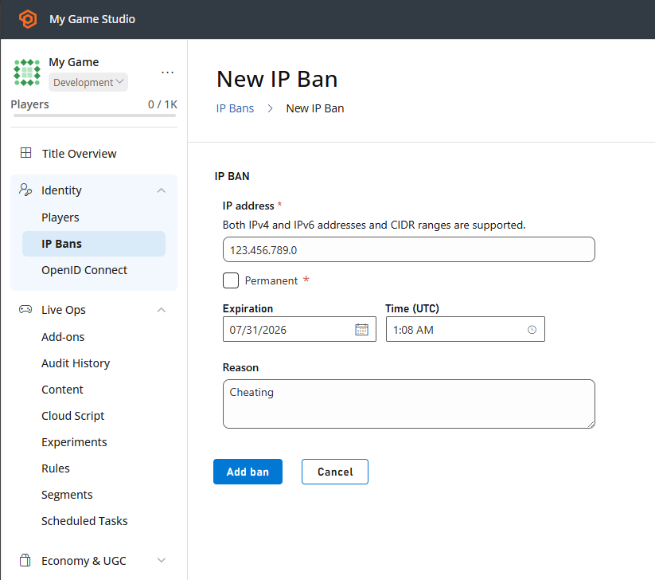Expand the Economy & UGC section chevron
655x580 pixels.
[162, 560]
